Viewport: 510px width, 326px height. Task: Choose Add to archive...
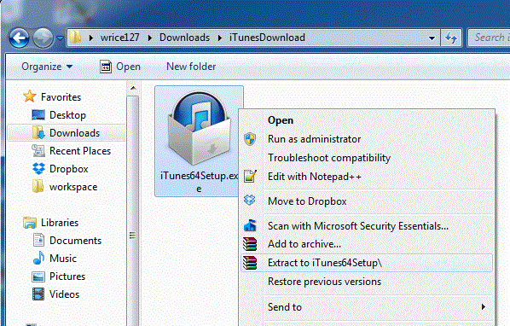tap(367, 244)
